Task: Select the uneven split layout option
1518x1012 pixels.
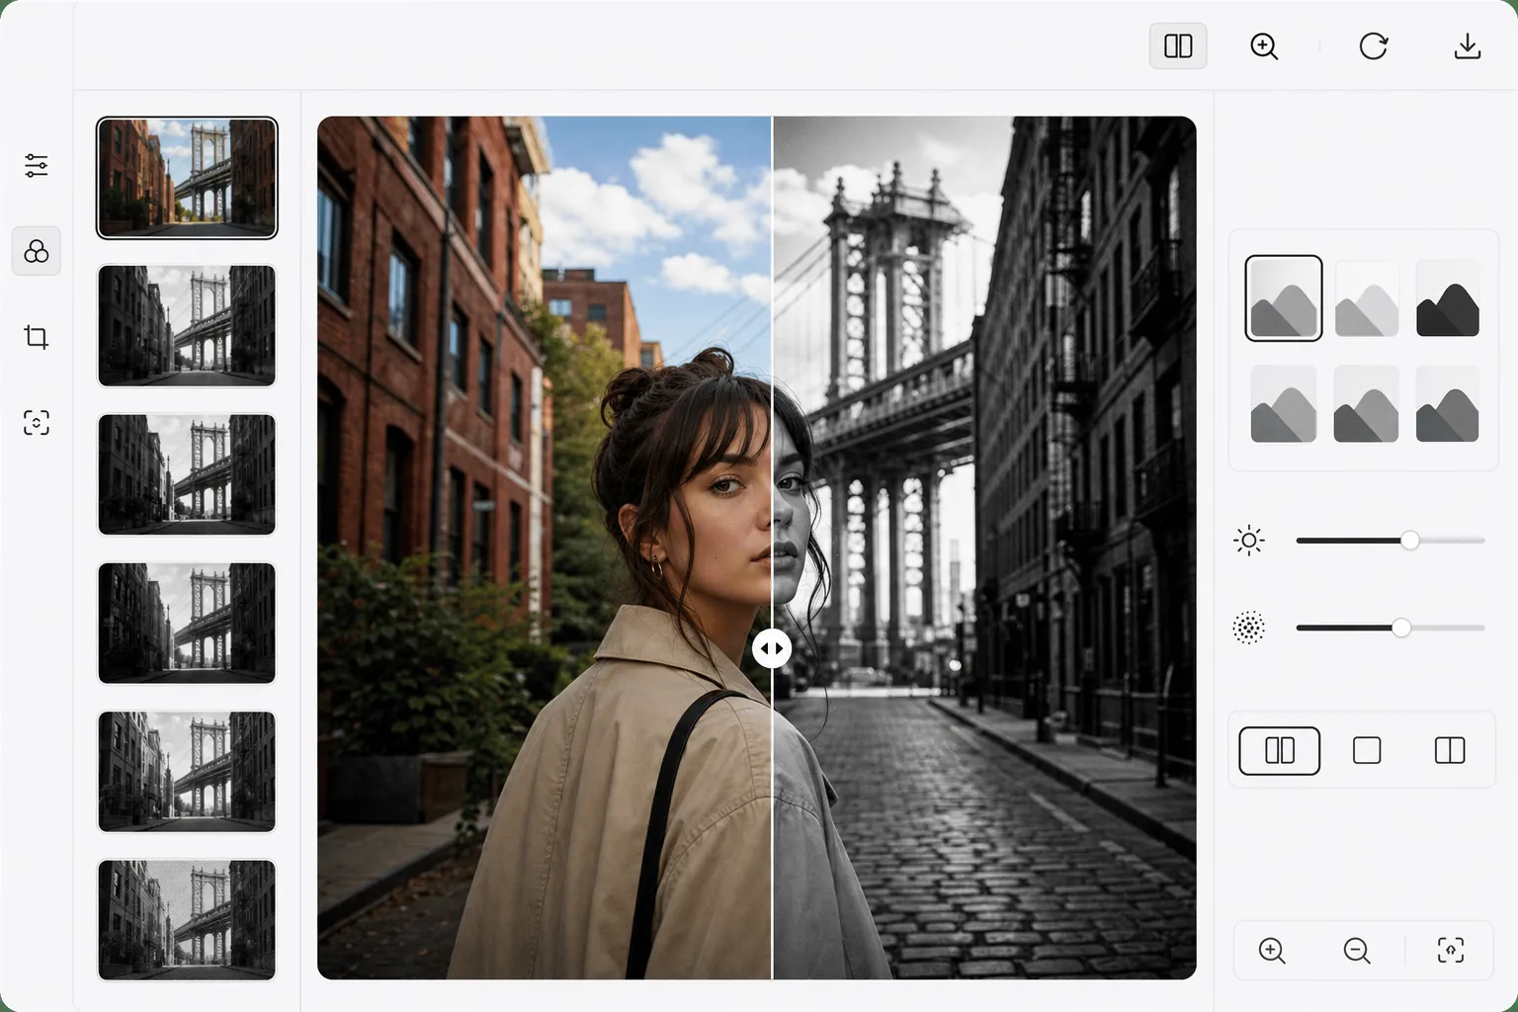Action: click(x=1450, y=751)
